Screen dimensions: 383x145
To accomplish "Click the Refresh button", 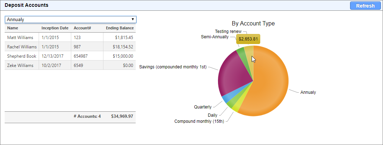I will (x=365, y=6).
